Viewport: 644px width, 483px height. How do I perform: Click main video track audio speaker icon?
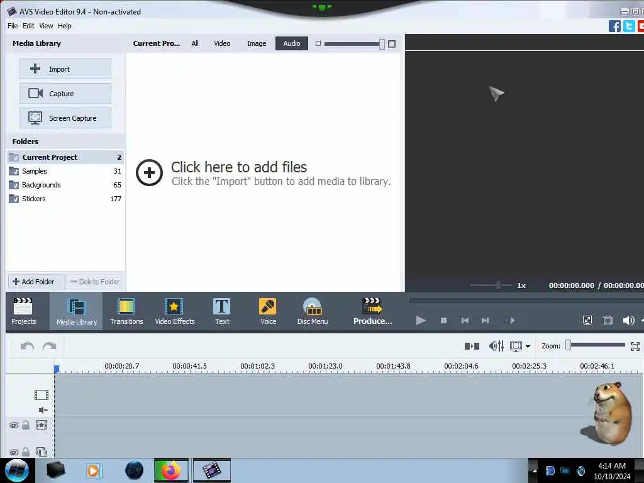coord(43,410)
